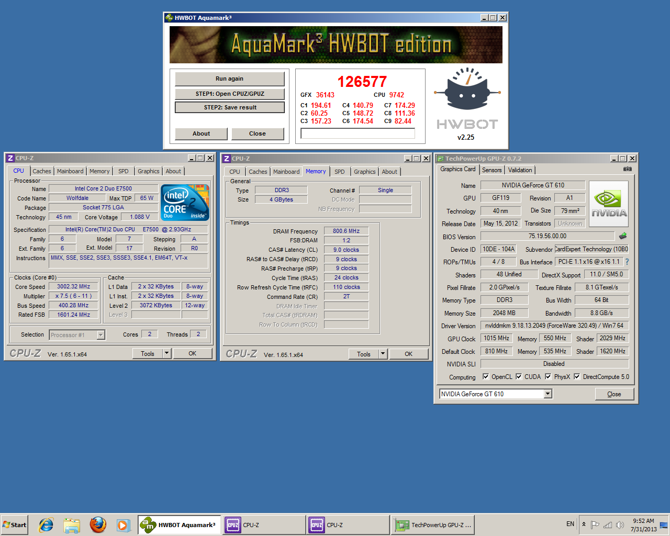Click the Action Center flag tray icon
The width and height of the screenshot is (670, 536).
click(595, 524)
